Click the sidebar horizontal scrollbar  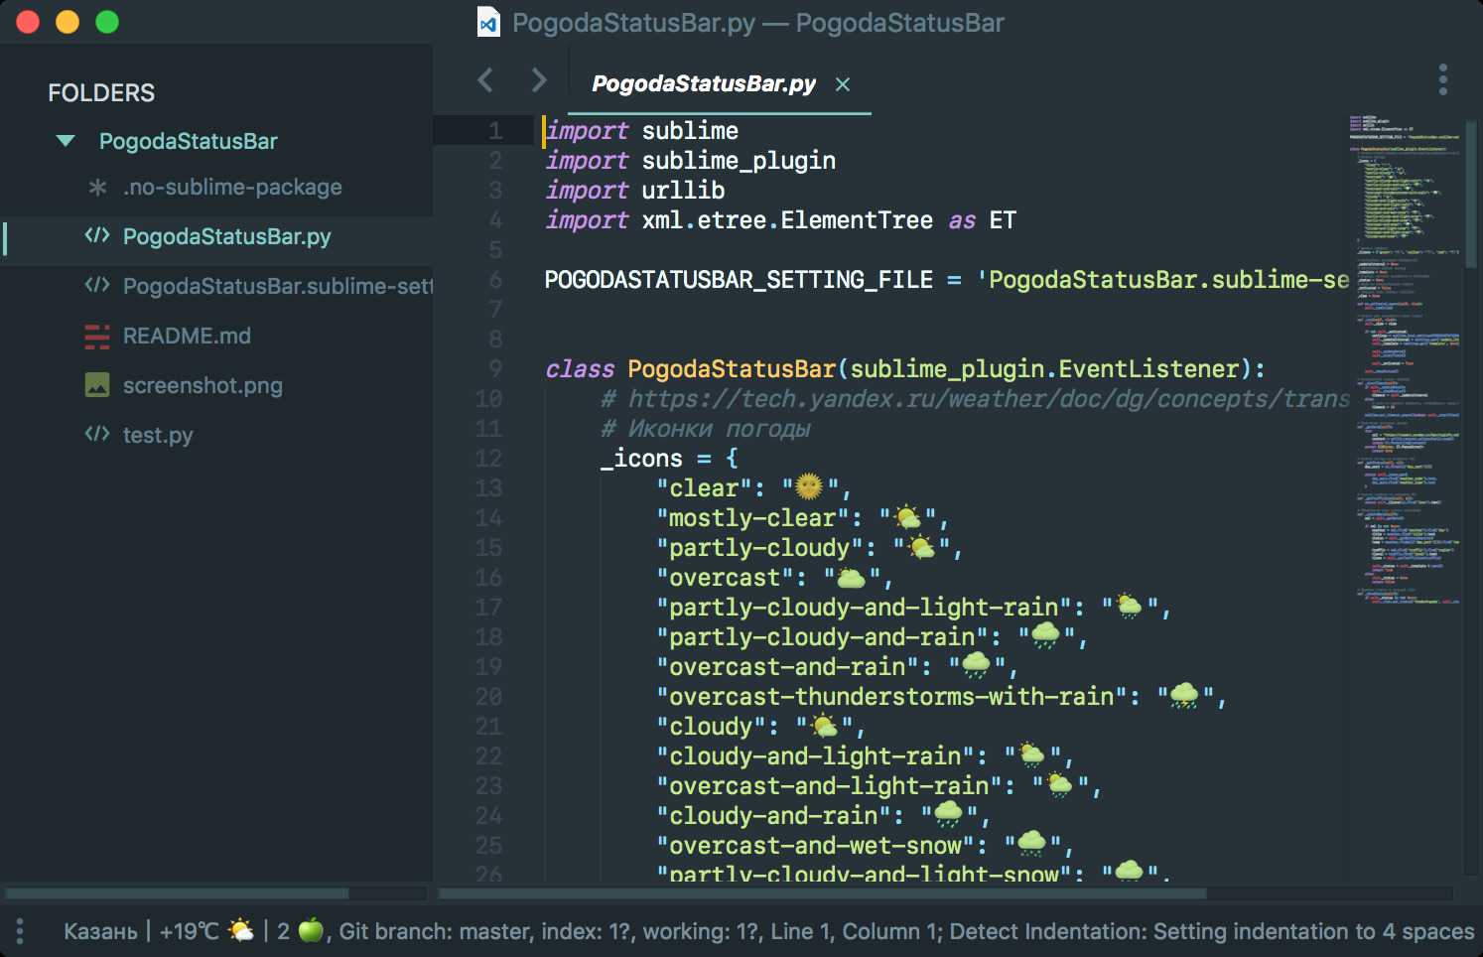tap(177, 893)
